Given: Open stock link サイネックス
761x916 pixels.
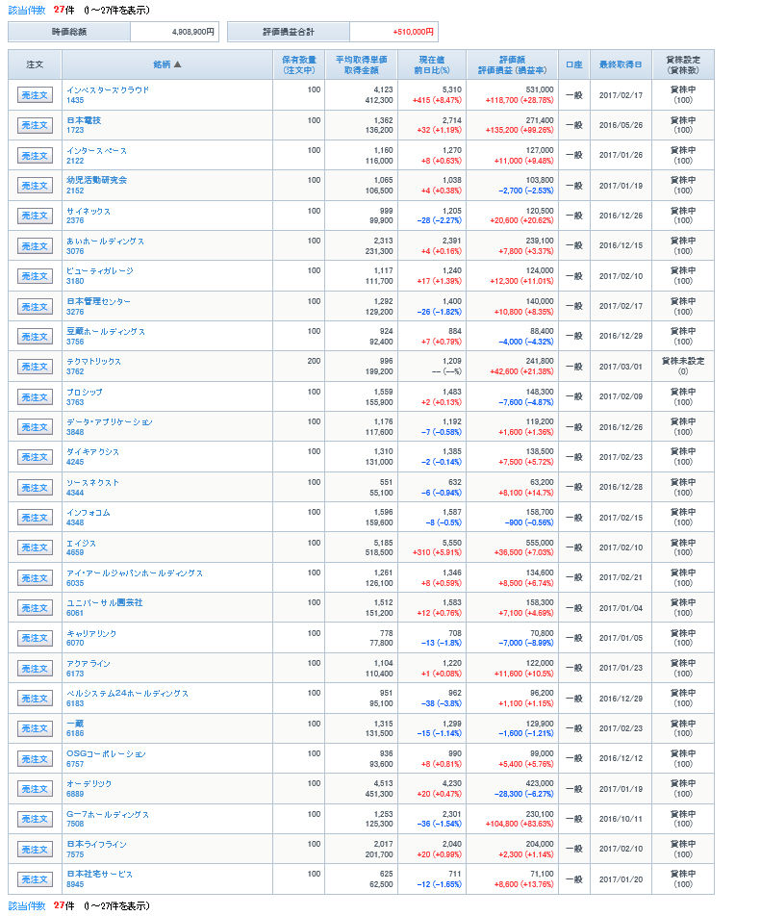Looking at the screenshot, I should point(89,211).
